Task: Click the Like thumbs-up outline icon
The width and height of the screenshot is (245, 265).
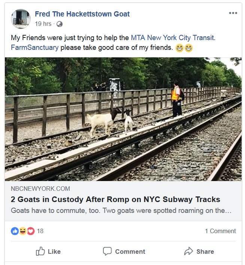Action: point(40,251)
